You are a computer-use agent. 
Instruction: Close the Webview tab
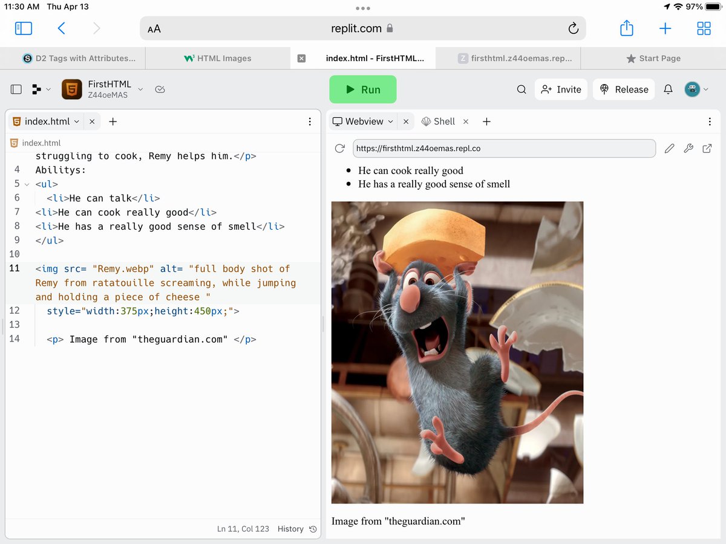tap(406, 121)
